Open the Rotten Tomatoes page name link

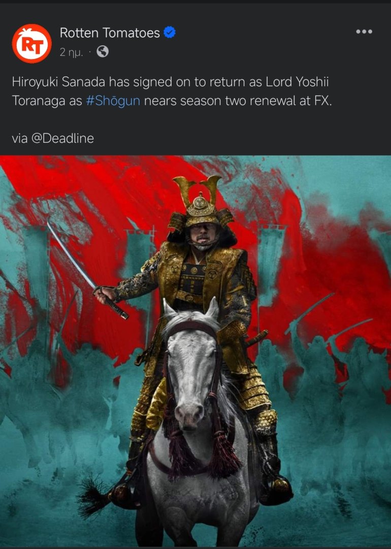pos(110,33)
